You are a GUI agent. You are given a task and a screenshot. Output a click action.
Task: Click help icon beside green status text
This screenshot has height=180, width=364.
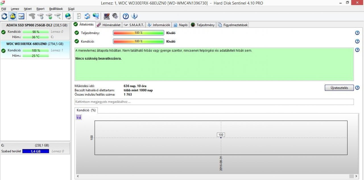[357, 50]
